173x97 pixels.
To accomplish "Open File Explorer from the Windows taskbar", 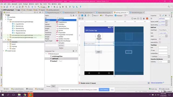I will [x=19, y=95].
